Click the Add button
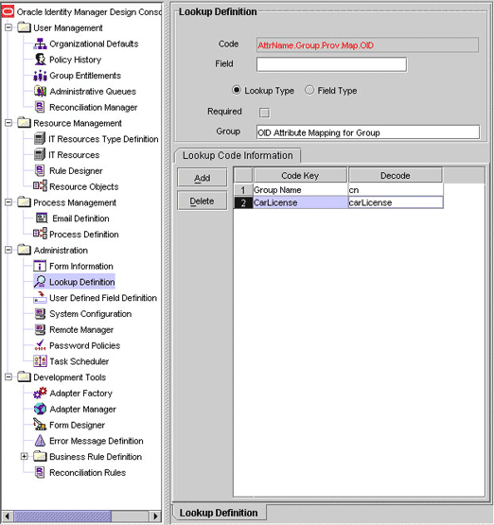Image resolution: width=494 pixels, height=525 pixels. 202,178
